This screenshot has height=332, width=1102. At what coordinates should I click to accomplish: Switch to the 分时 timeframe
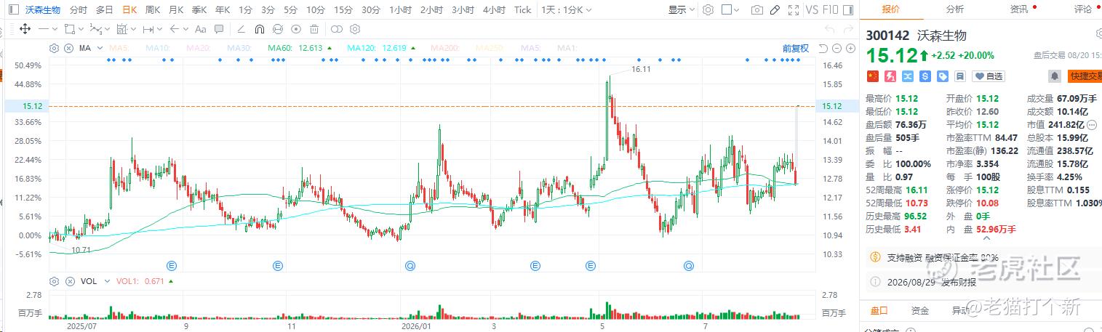click(78, 10)
